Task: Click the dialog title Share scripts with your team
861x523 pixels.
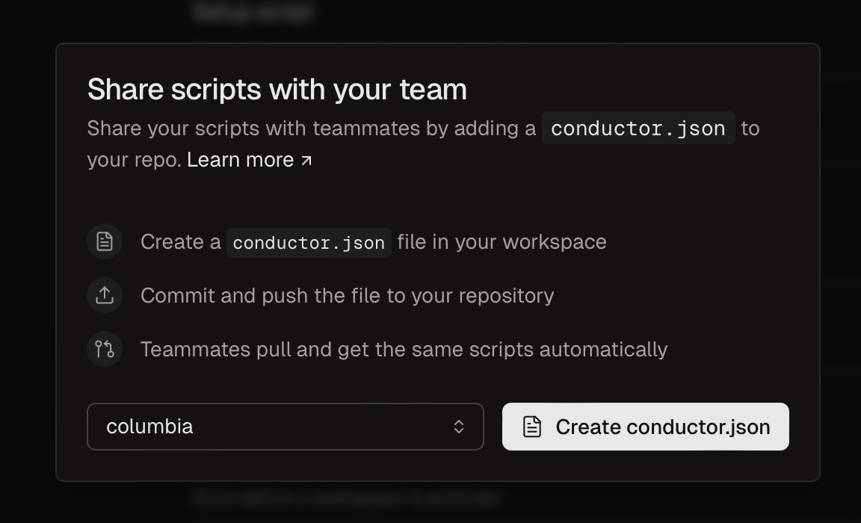Action: (277, 89)
